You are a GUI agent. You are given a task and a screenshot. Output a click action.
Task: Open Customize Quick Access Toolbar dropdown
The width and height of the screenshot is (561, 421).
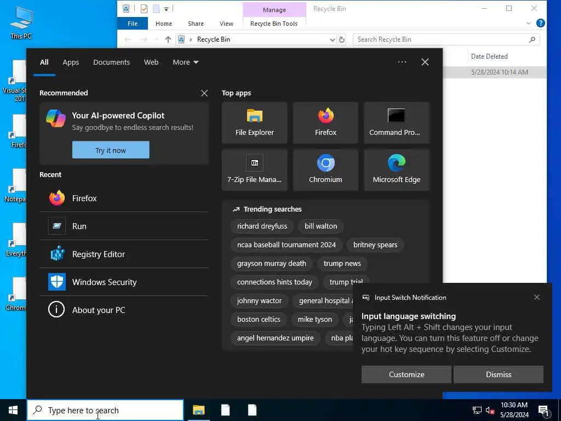point(167,9)
